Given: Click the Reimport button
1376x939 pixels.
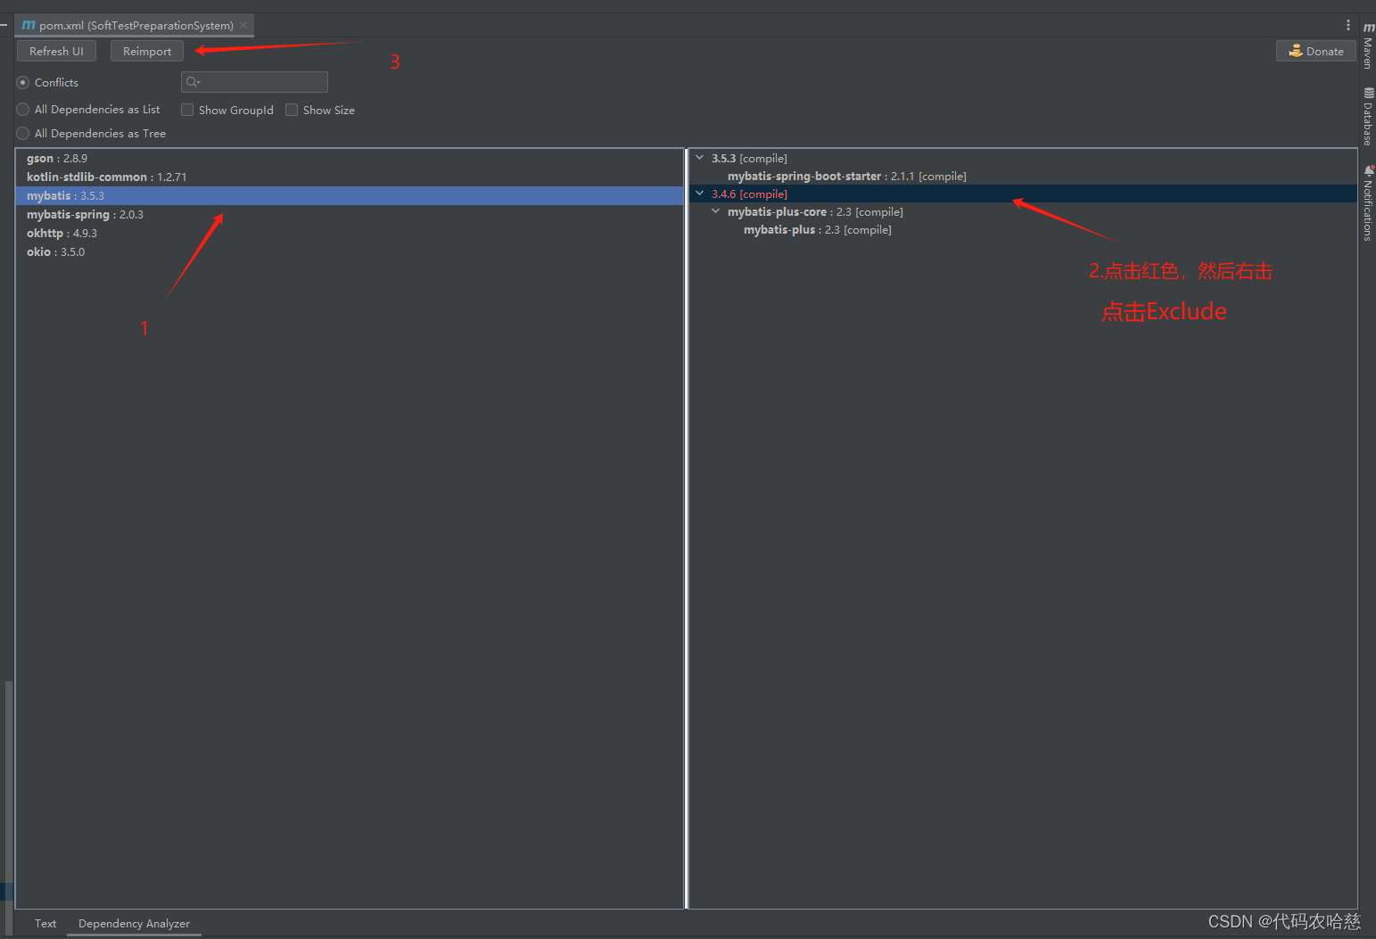Looking at the screenshot, I should tap(147, 51).
